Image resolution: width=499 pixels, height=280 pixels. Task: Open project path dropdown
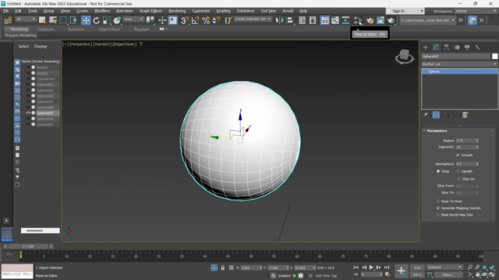[x=427, y=20]
